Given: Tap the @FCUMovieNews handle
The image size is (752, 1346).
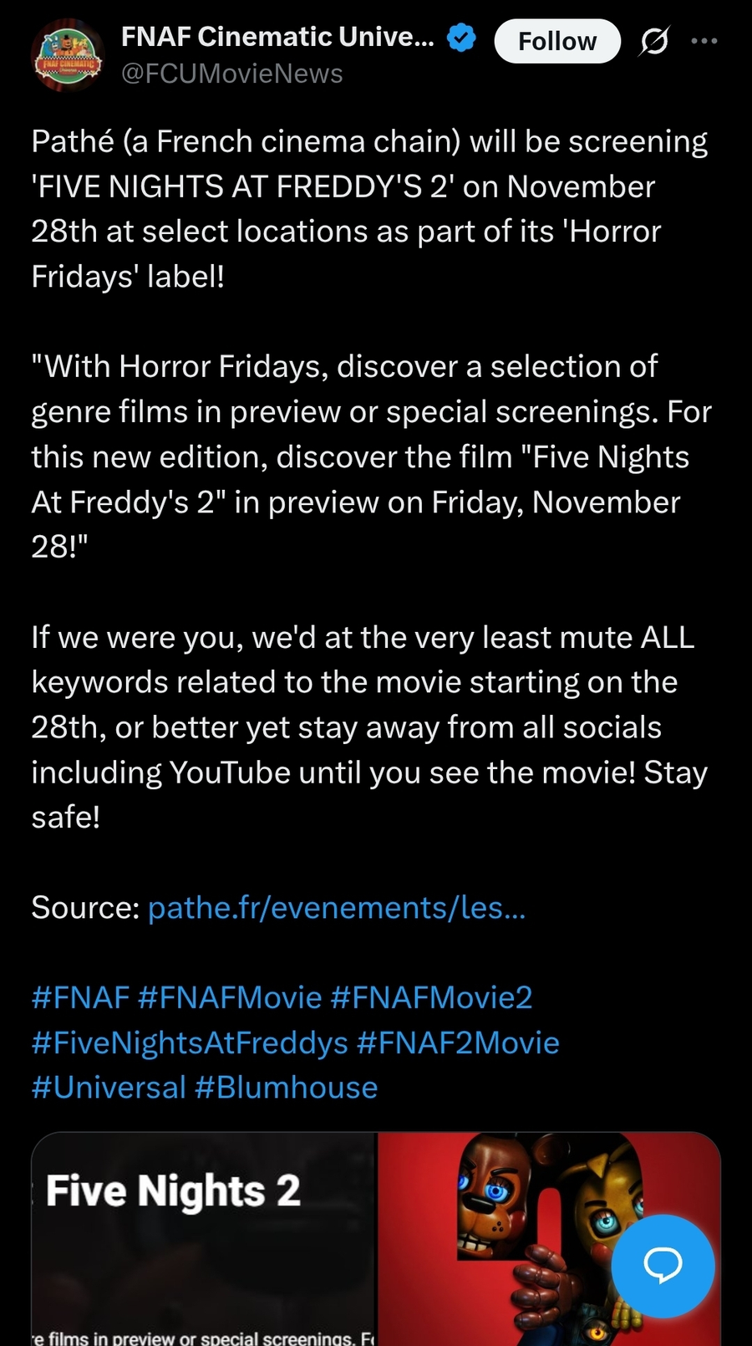Looking at the screenshot, I should tap(232, 74).
